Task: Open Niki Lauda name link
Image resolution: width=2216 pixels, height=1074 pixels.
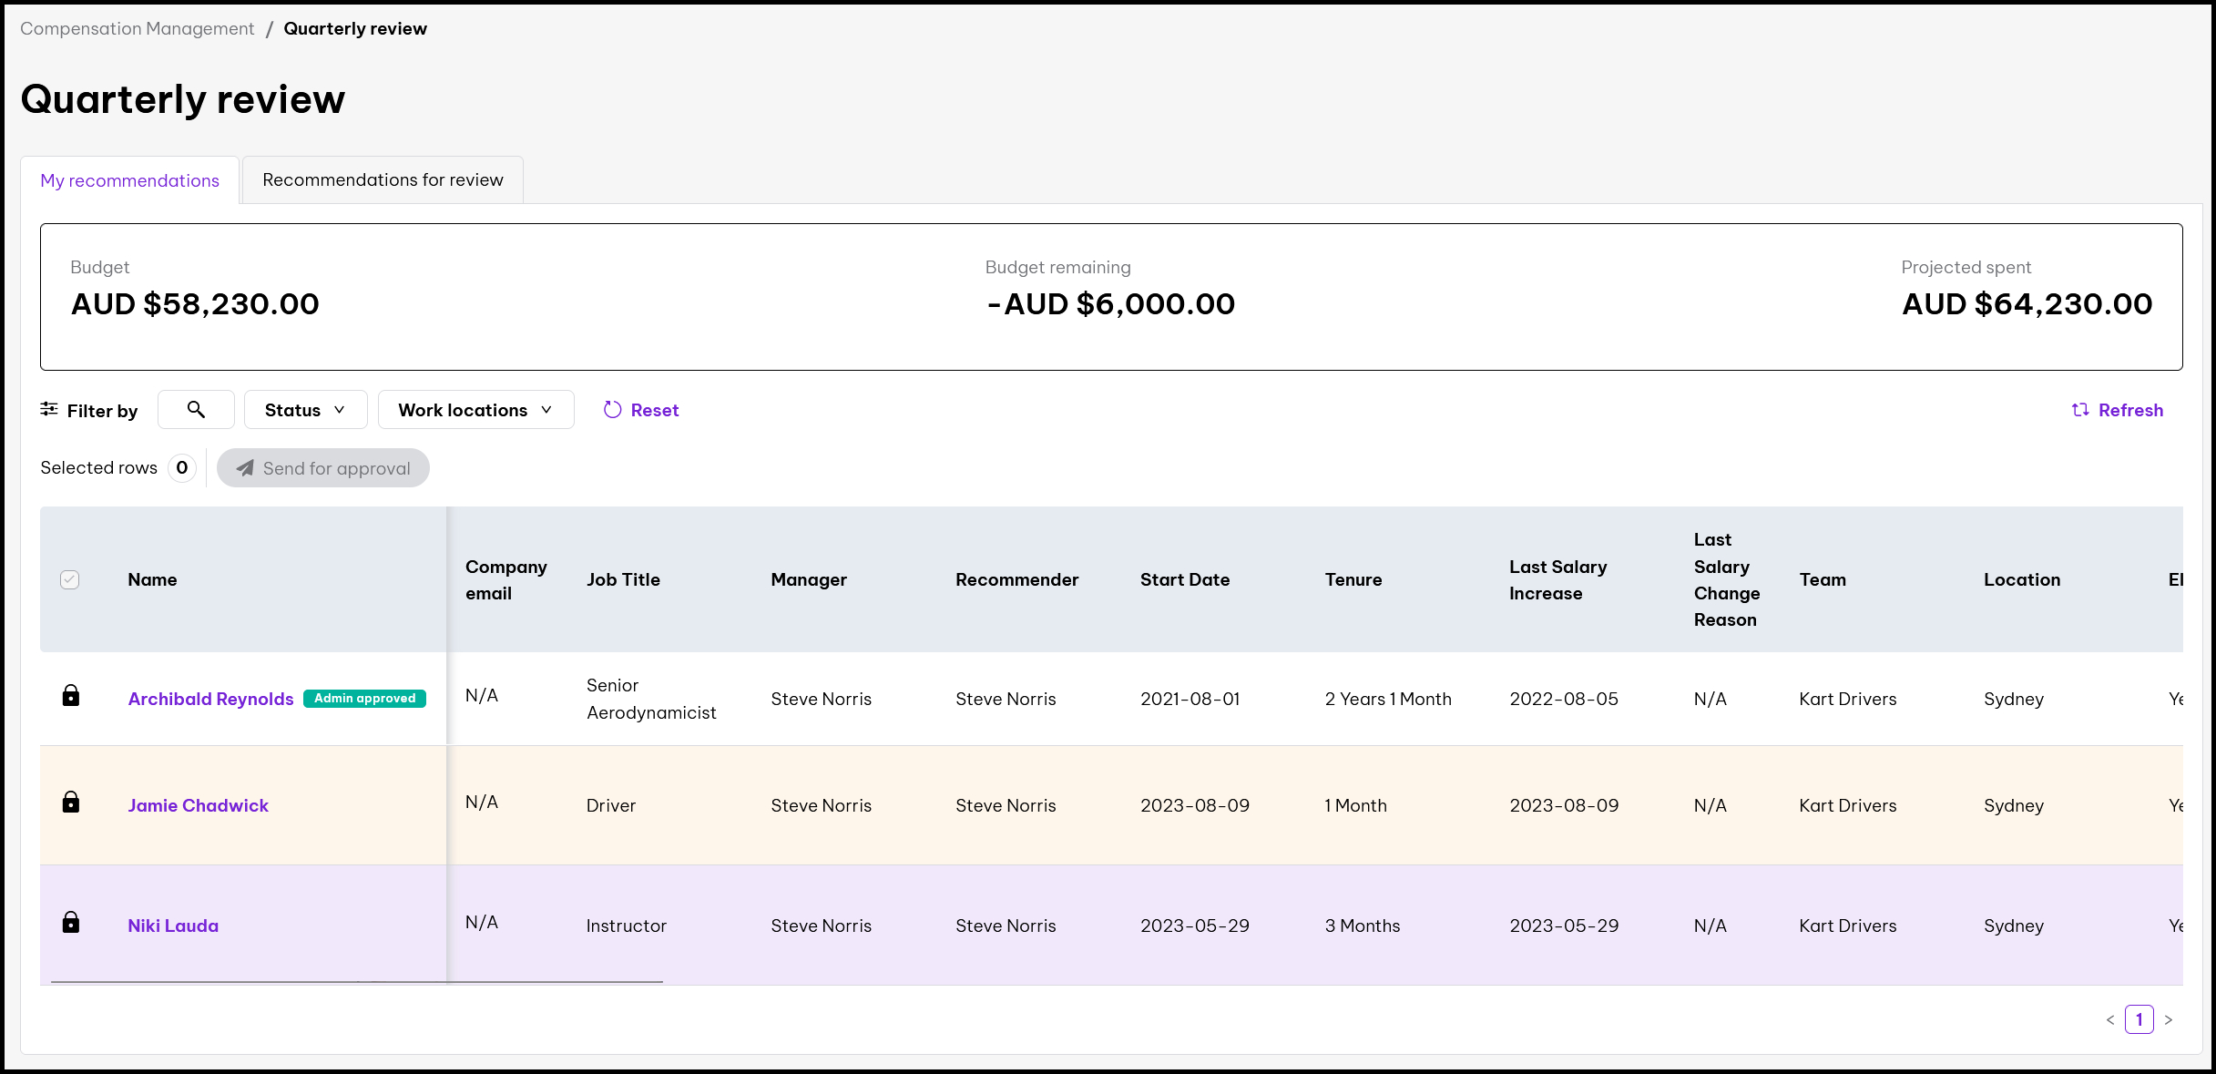Action: click(173, 926)
